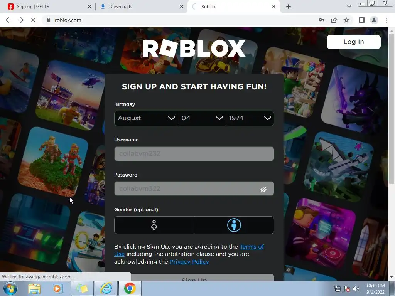Open the tab search chevron
Viewport: 395px width, 296px height.
(349, 7)
